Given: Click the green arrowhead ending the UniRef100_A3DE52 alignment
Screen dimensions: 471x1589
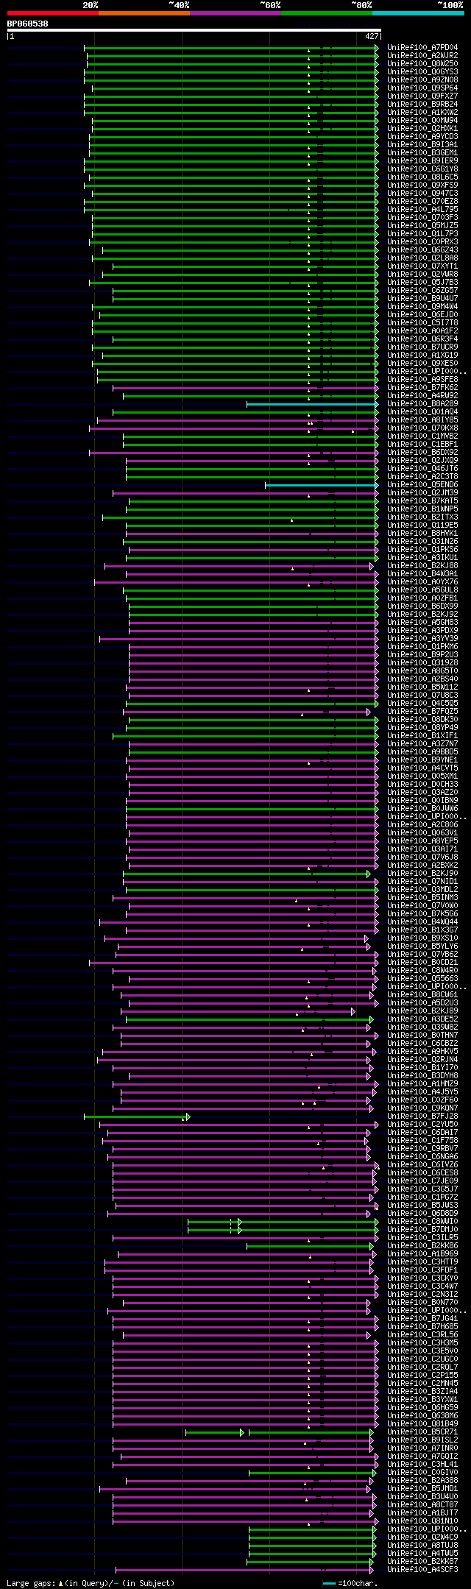Looking at the screenshot, I should (x=372, y=1019).
